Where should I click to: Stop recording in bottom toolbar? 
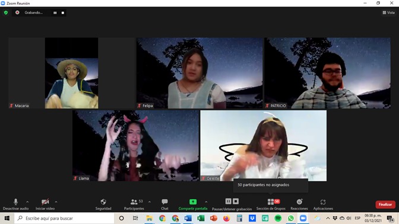click(x=236, y=201)
